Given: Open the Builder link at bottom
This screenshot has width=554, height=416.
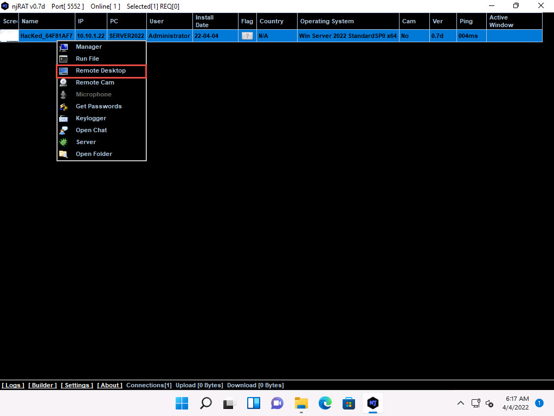Looking at the screenshot, I should tap(42, 385).
